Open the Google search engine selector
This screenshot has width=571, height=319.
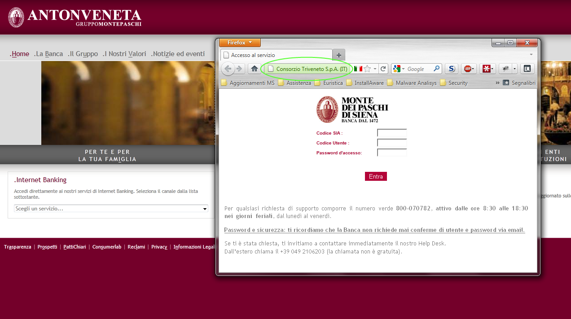399,69
